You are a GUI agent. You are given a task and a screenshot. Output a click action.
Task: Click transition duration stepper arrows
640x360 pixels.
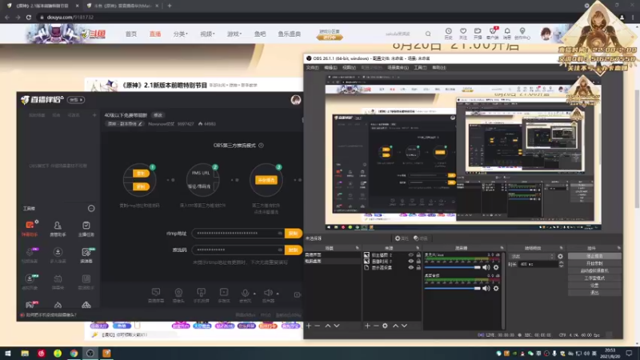coord(561,265)
